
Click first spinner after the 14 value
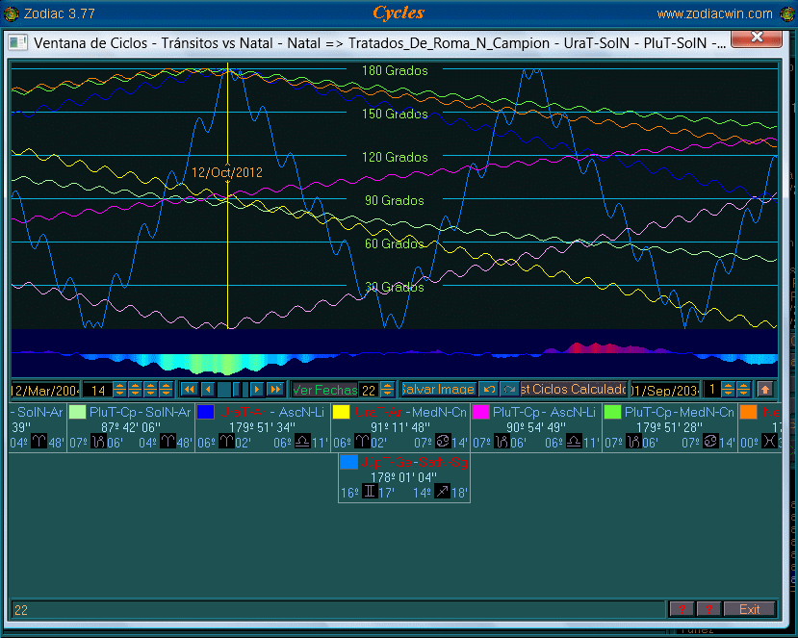pyautogui.click(x=119, y=390)
